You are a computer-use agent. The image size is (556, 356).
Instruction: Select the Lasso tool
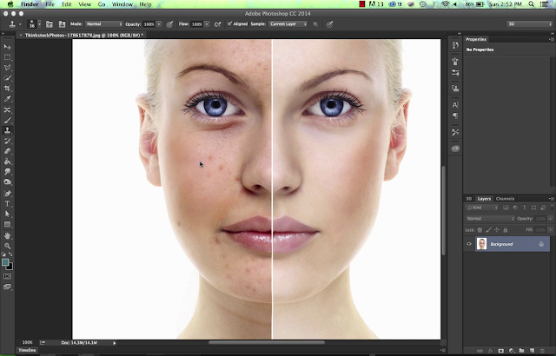click(x=7, y=68)
